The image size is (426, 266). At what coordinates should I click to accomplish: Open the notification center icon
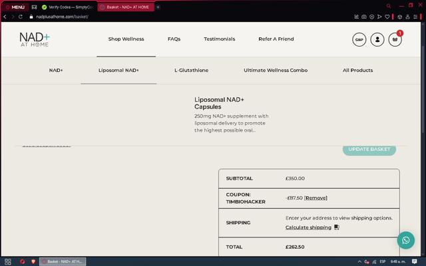click(x=414, y=261)
